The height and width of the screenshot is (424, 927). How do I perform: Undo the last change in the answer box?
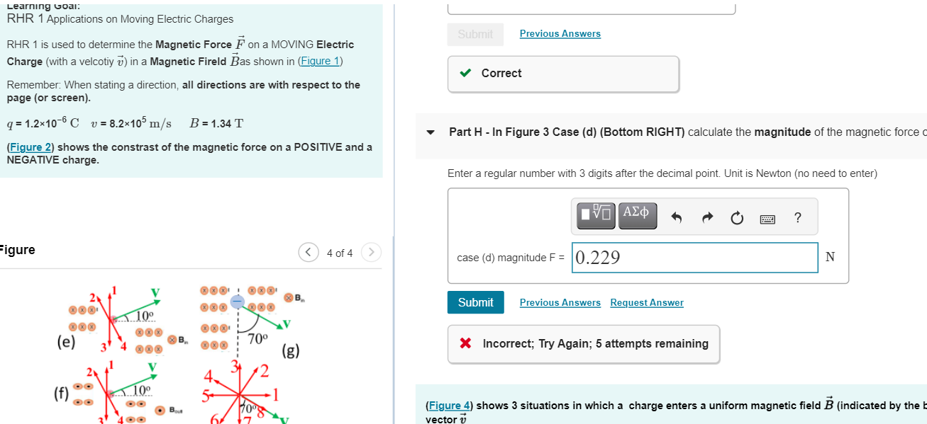(x=677, y=218)
